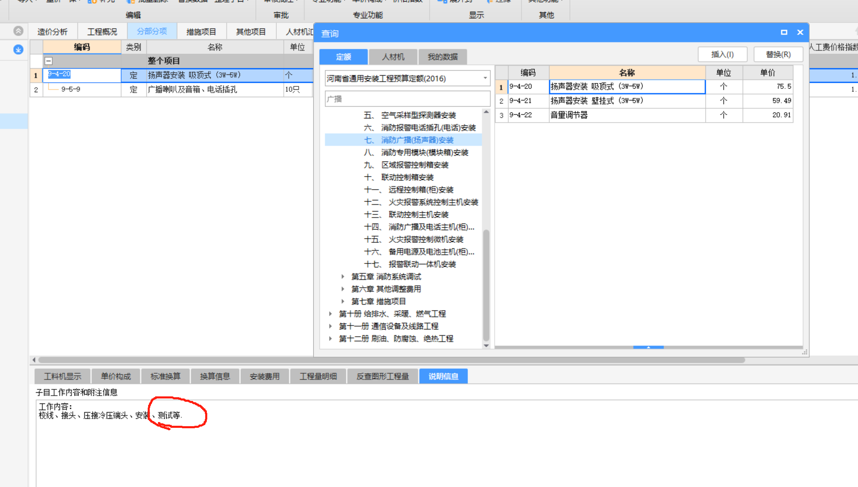Expand 第十二册 刷油、防腐蚀、绝热工程
Viewport: 858px width, 487px height.
click(x=330, y=338)
